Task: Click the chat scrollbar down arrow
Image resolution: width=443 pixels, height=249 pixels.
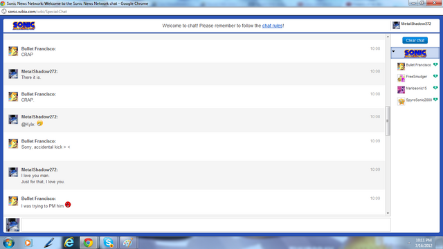Action: pos(388,213)
